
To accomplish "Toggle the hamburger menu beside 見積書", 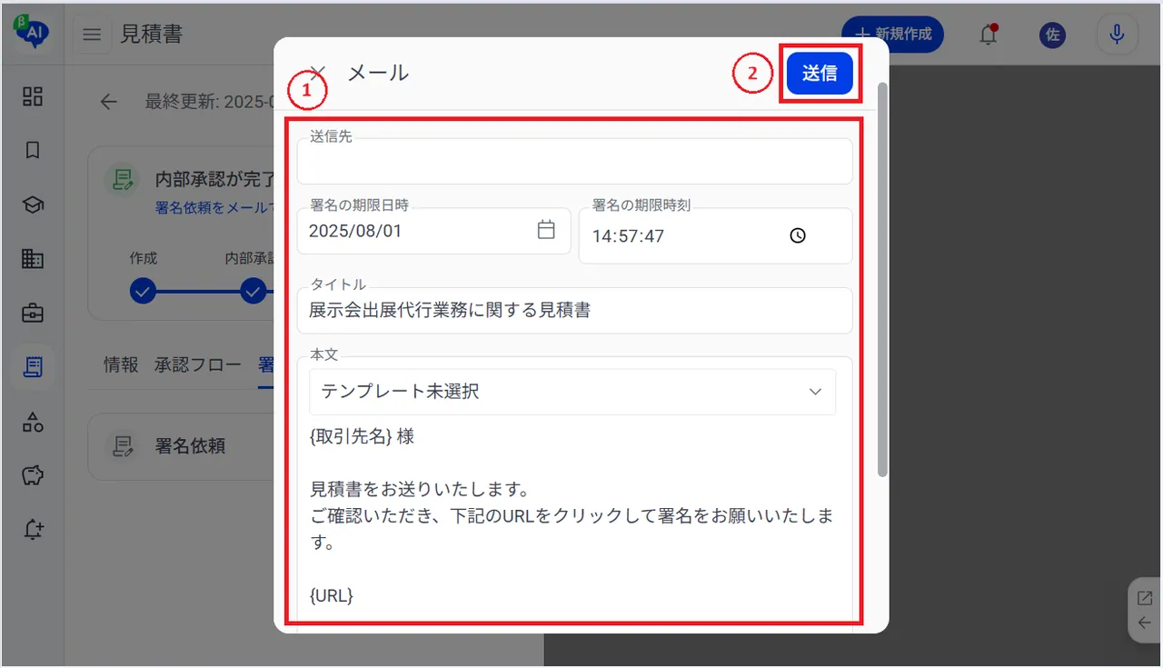I will click(x=92, y=35).
